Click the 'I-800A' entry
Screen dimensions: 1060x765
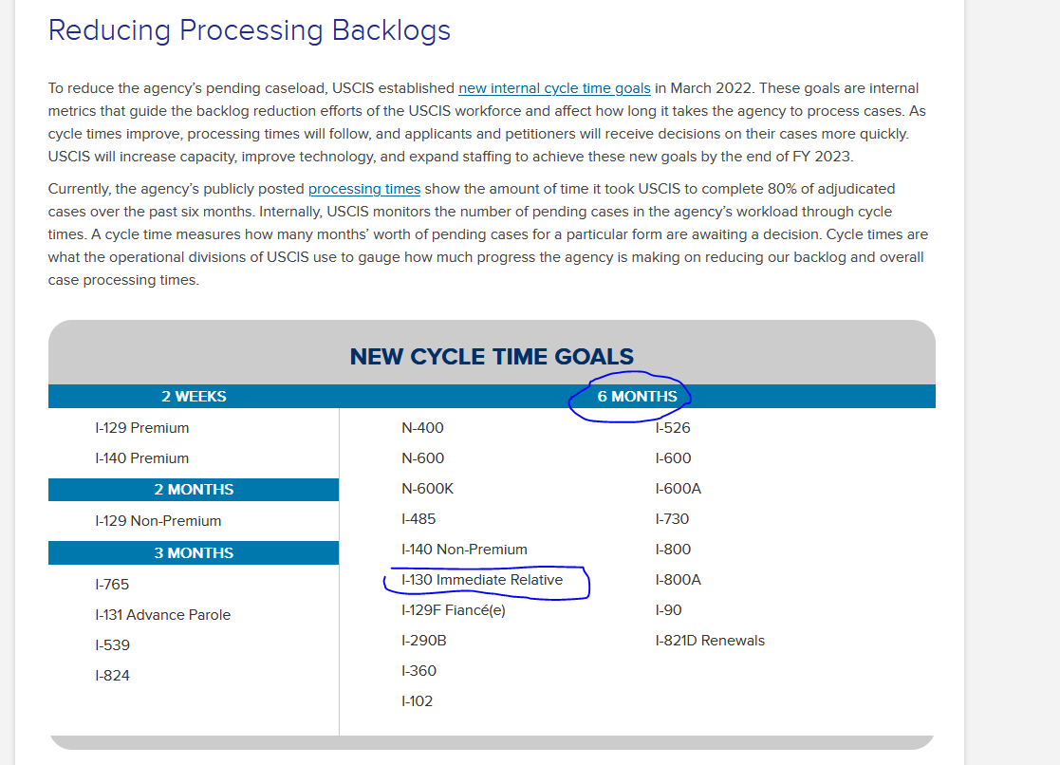pyautogui.click(x=679, y=580)
